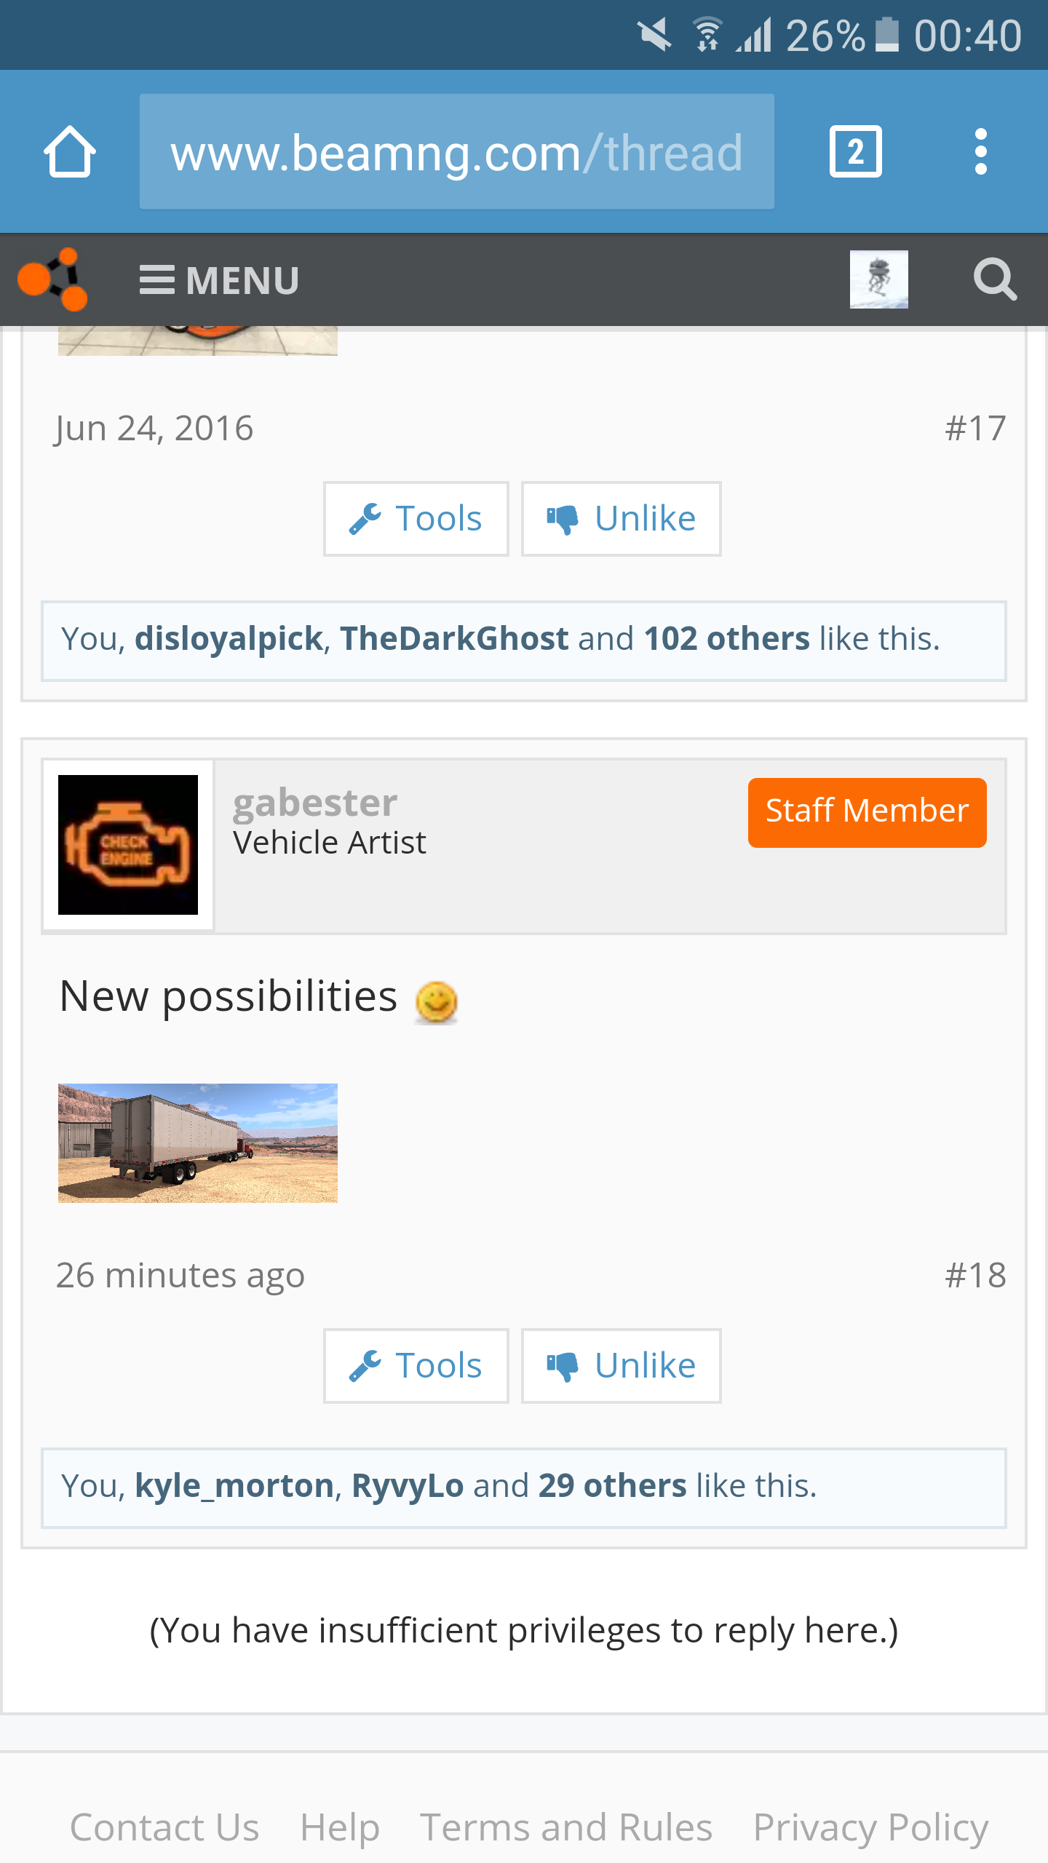Open the Terms and Rules page
Viewport: 1048px width, 1863px height.
[566, 1827]
